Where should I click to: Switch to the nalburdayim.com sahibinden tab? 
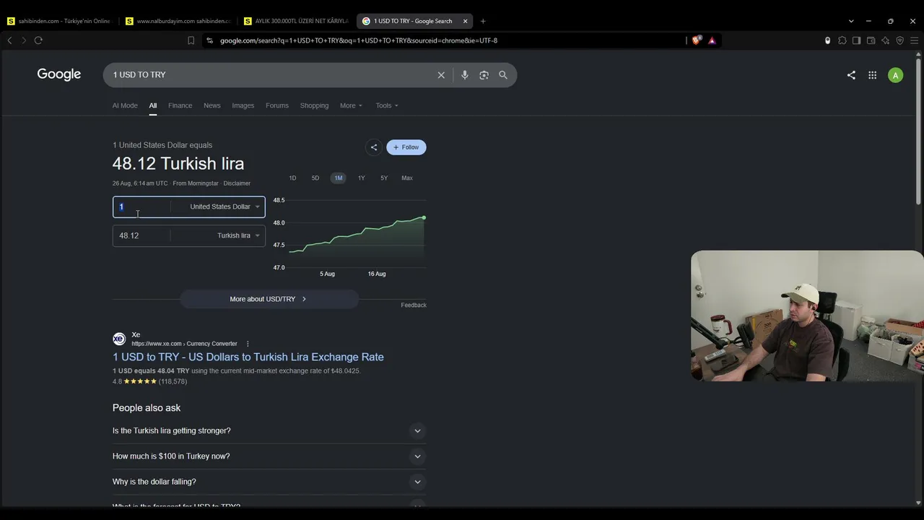[178, 21]
